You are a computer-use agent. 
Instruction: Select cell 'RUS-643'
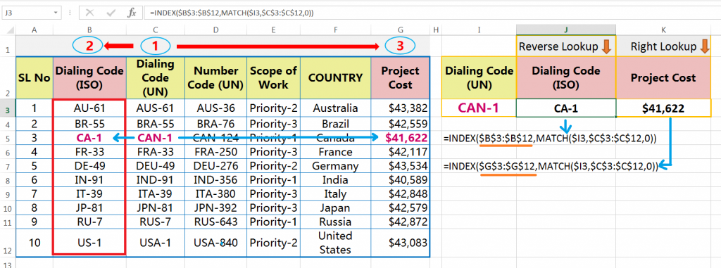click(x=216, y=222)
